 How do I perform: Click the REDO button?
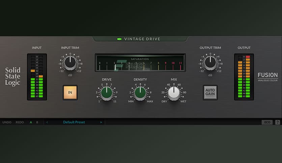[x=20, y=122]
